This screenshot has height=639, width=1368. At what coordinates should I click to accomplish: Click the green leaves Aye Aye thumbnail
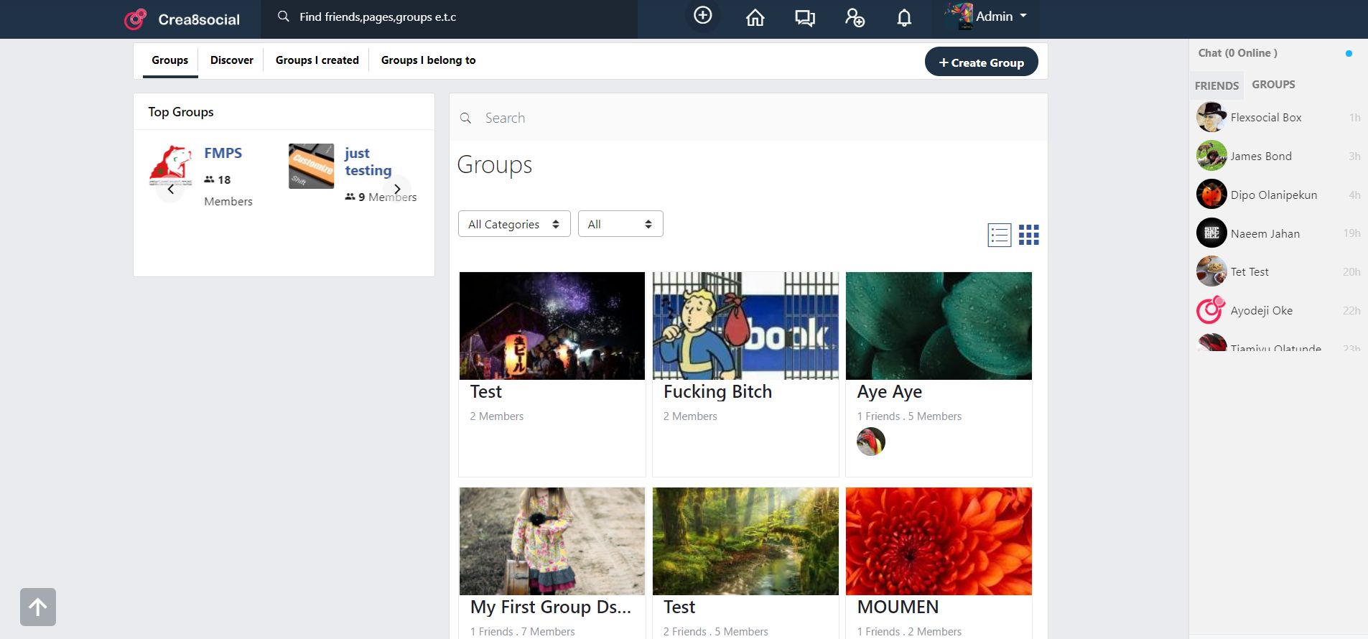939,326
